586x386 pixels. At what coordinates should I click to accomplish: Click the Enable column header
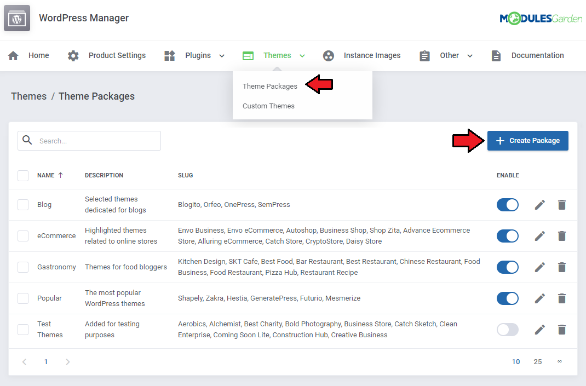tap(508, 175)
